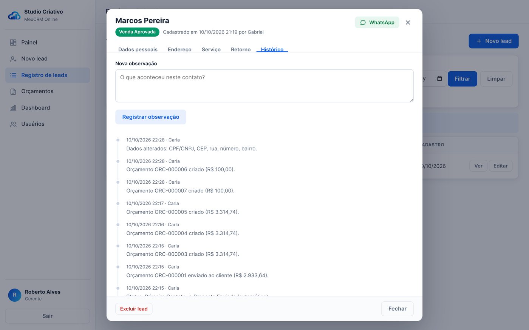Image resolution: width=529 pixels, height=330 pixels.
Task: Open the Serviço tab
Action: point(211,49)
